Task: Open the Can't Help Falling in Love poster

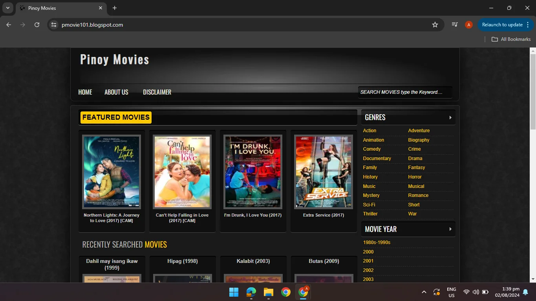Action: pos(182,172)
